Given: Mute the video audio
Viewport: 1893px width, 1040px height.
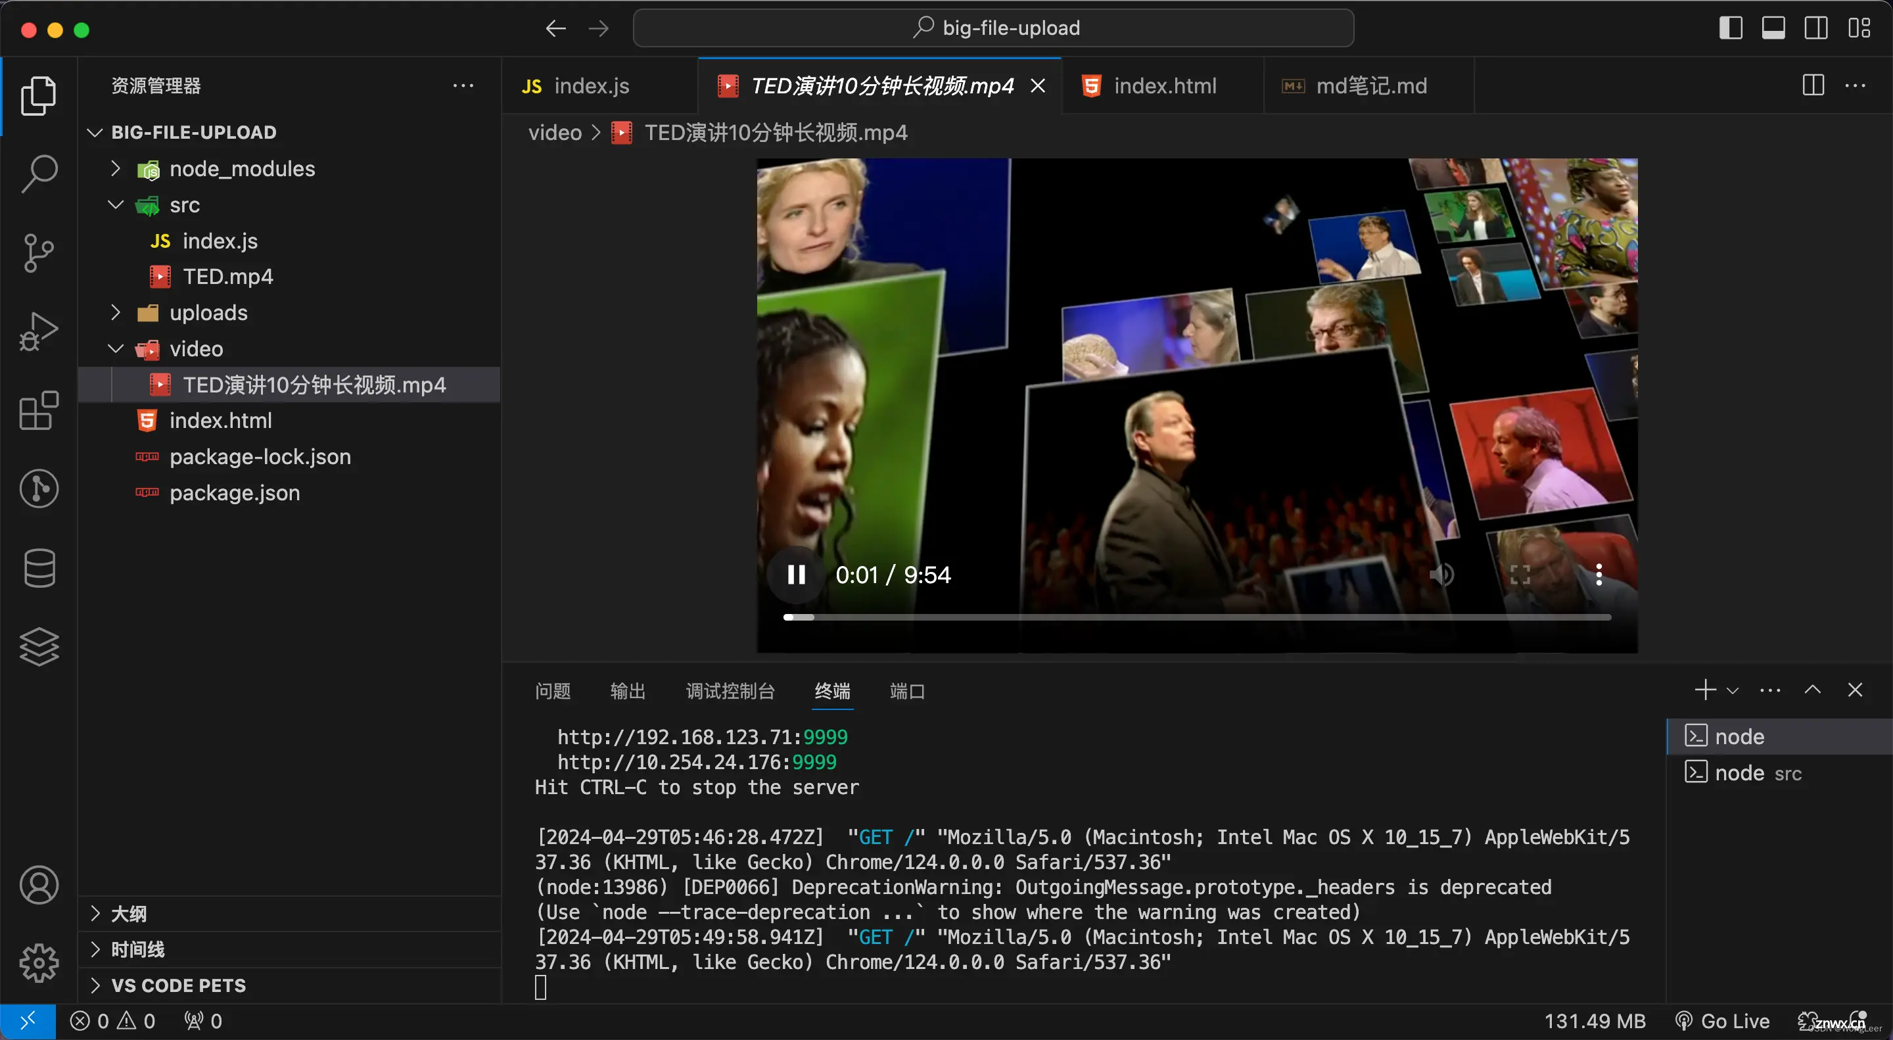Looking at the screenshot, I should (1442, 575).
